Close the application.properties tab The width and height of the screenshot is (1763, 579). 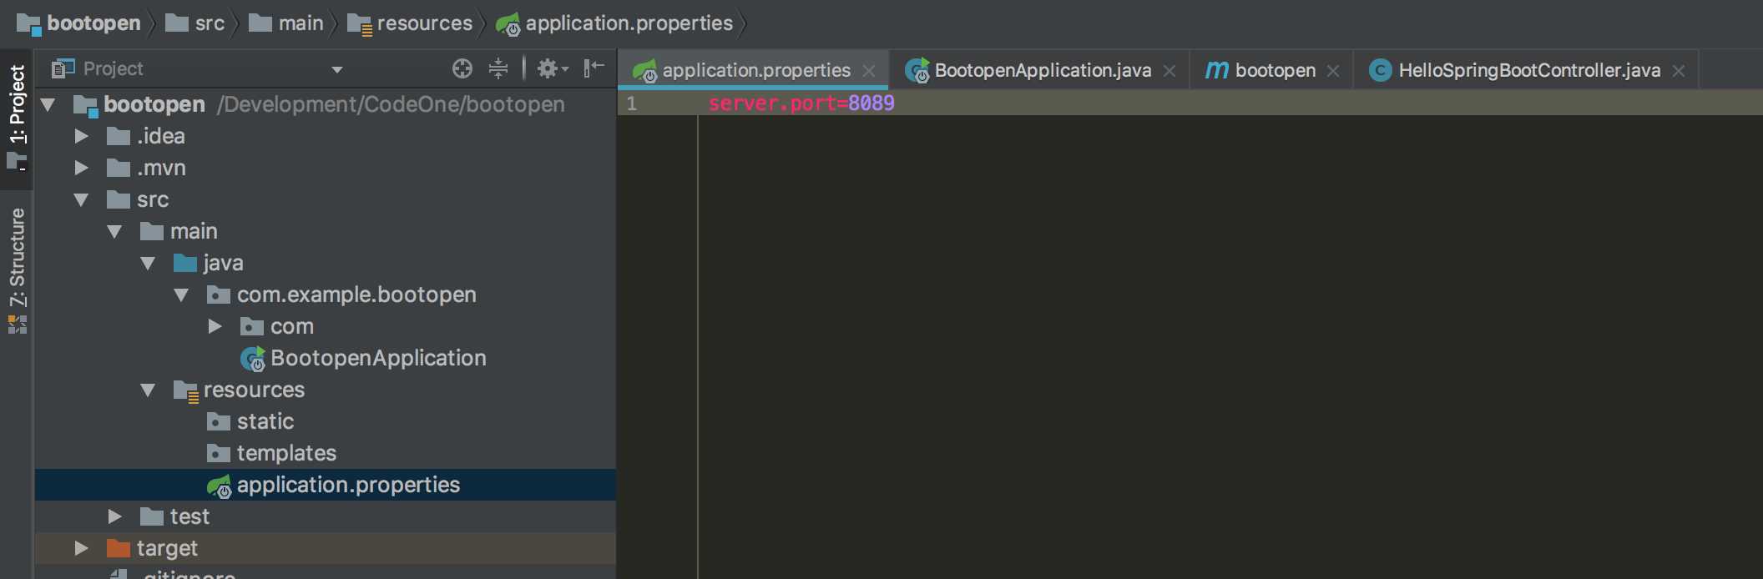(x=869, y=71)
